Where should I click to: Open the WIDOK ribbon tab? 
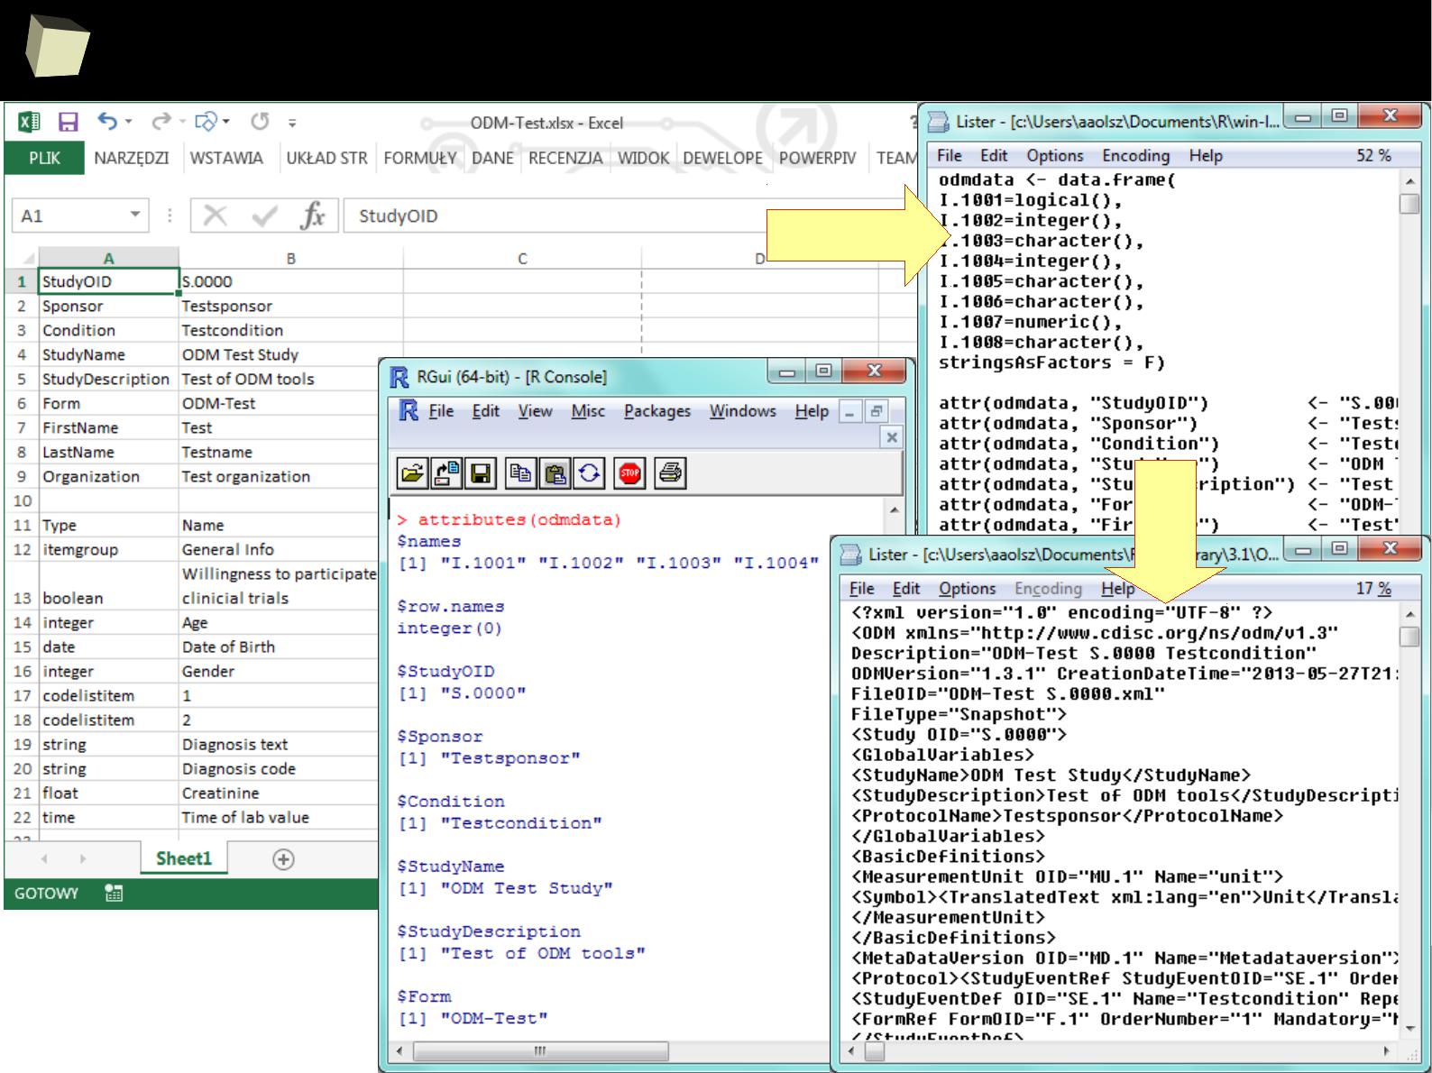[643, 158]
